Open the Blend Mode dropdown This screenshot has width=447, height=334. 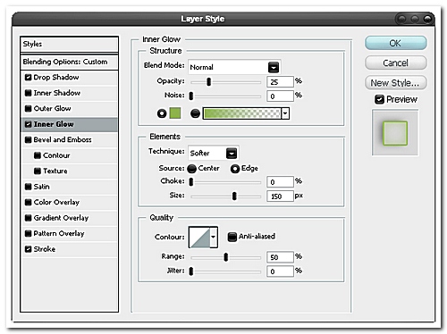click(x=234, y=67)
